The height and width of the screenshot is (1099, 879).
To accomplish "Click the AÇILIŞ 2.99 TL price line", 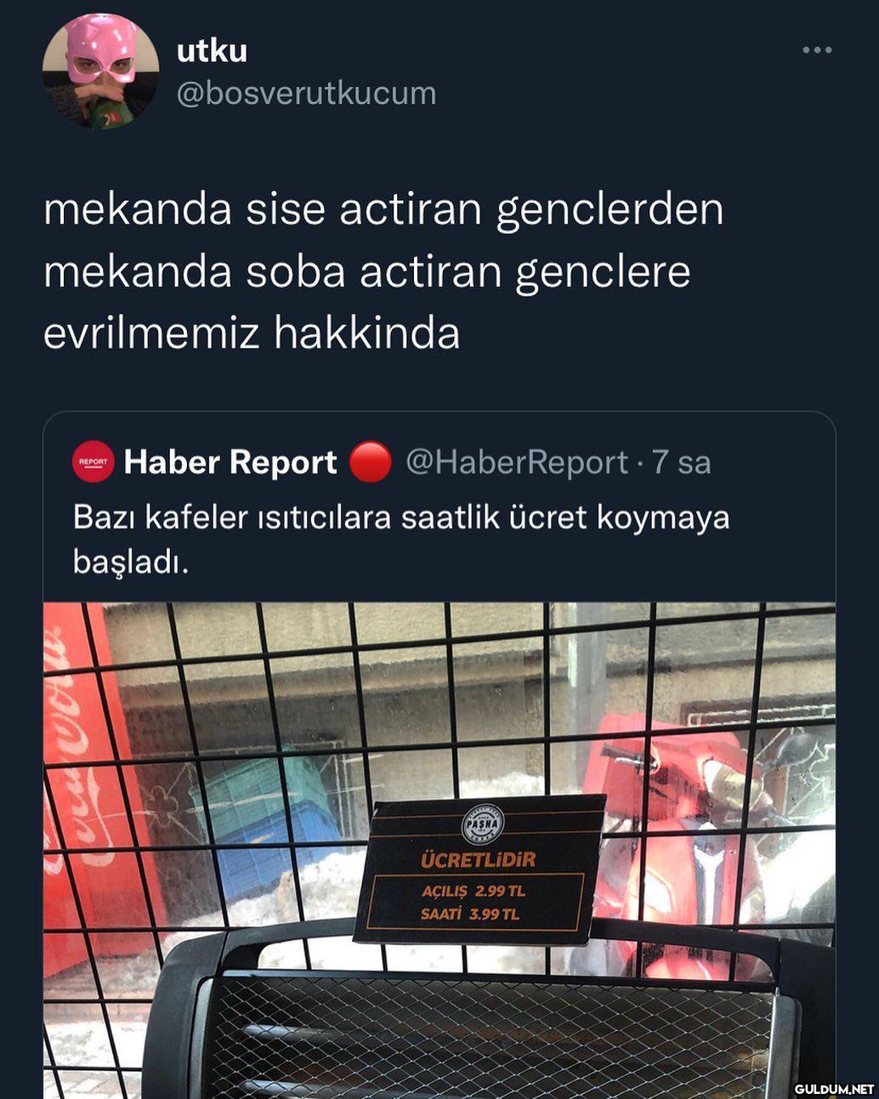I will coord(474,891).
